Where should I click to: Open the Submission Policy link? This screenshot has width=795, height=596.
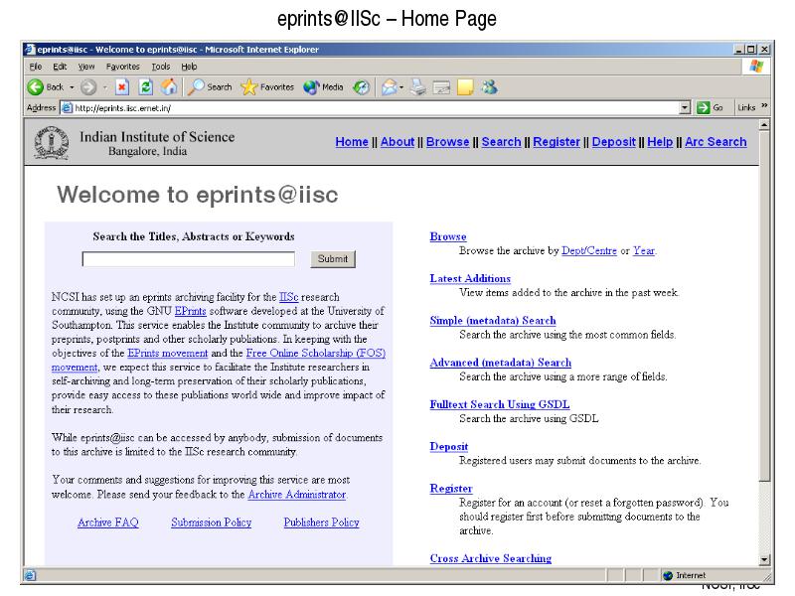(x=212, y=522)
